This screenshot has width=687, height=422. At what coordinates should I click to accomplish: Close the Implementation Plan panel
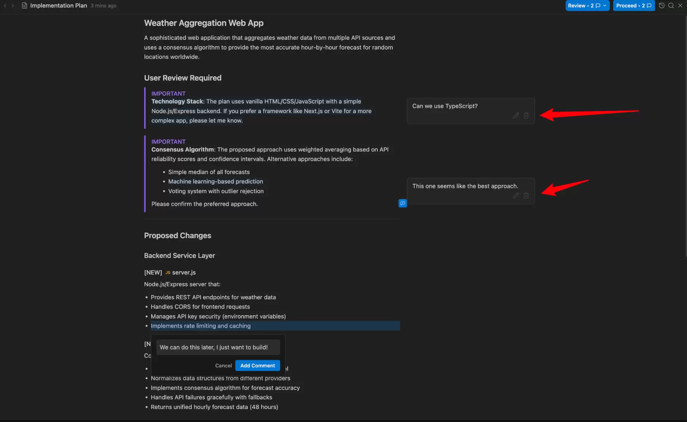coord(680,6)
